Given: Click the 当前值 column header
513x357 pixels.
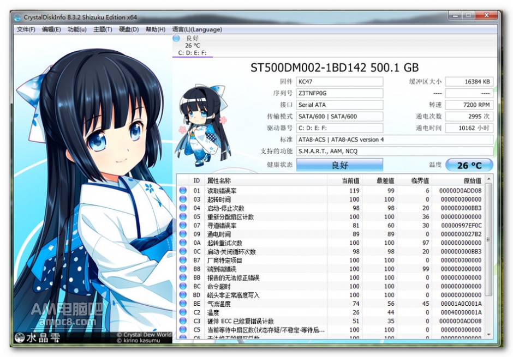Looking at the screenshot, I should pyautogui.click(x=345, y=180).
